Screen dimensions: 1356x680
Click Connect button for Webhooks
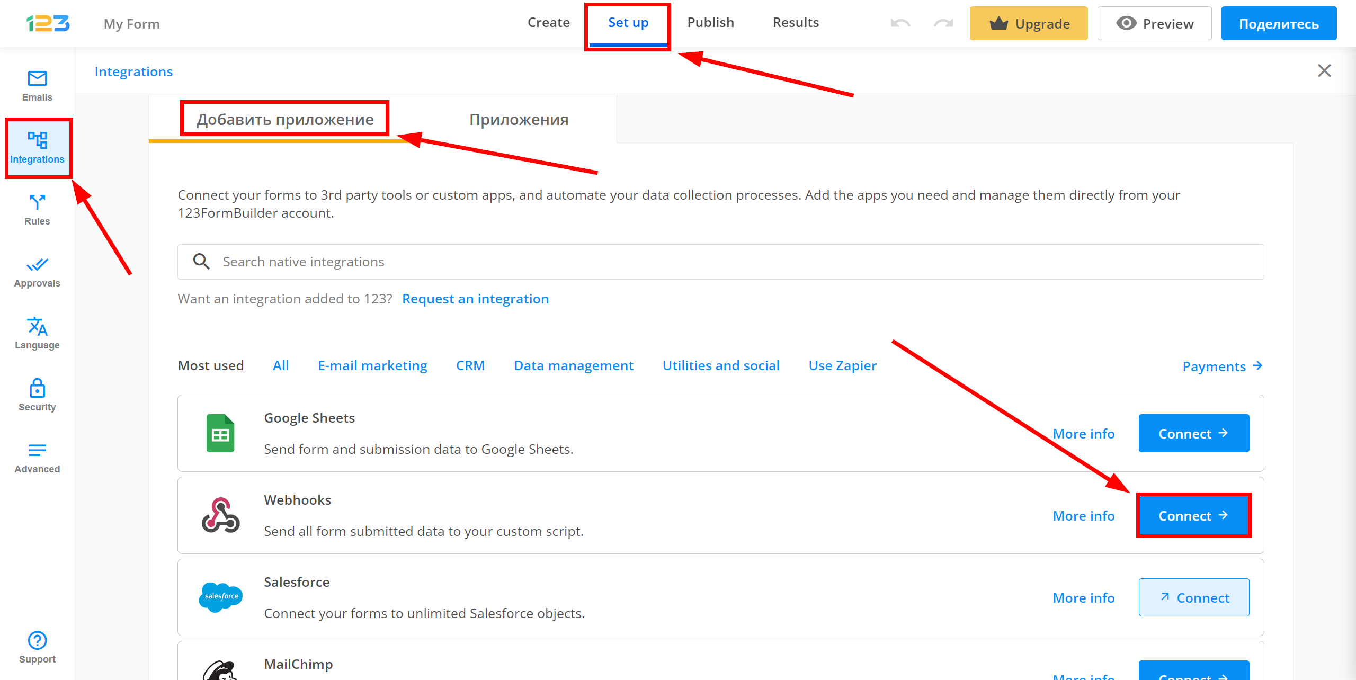pos(1192,515)
